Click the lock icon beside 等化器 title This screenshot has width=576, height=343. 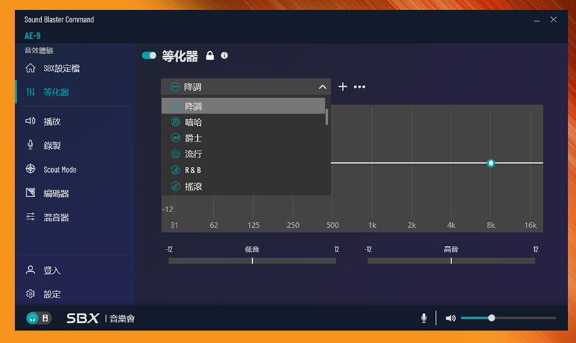pyautogui.click(x=210, y=55)
